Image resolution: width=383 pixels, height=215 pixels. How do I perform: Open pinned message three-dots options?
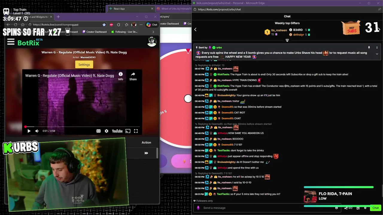click(377, 47)
